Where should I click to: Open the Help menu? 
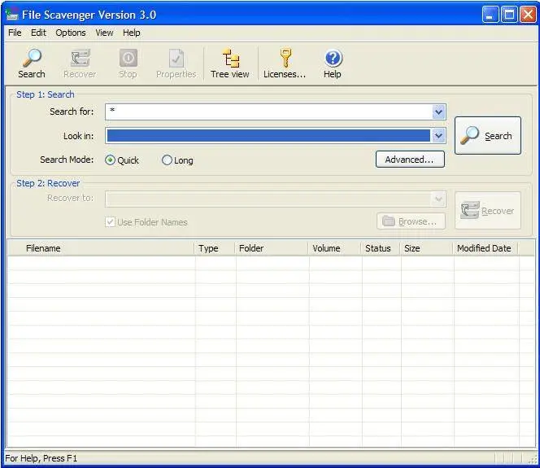coord(132,33)
